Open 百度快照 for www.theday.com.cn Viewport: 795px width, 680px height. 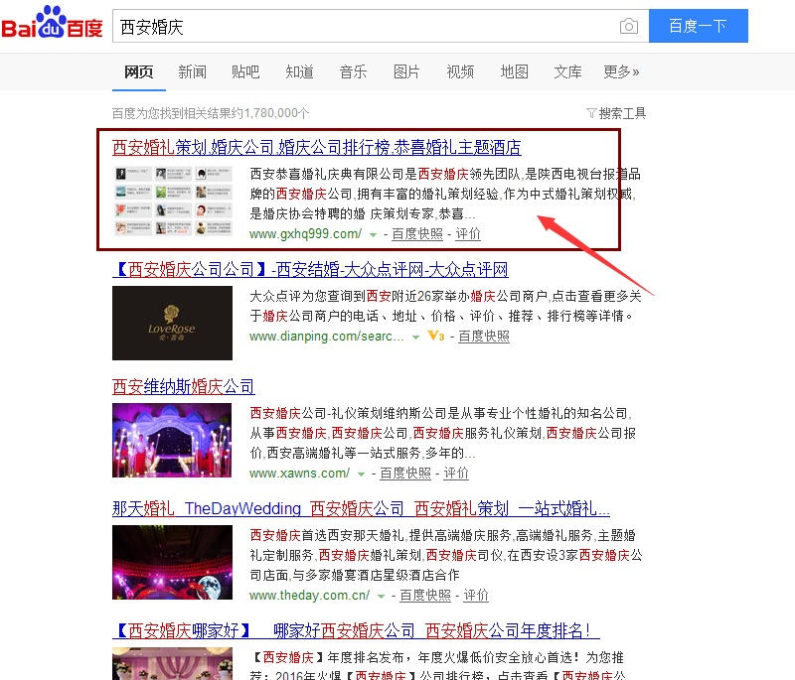pos(425,596)
